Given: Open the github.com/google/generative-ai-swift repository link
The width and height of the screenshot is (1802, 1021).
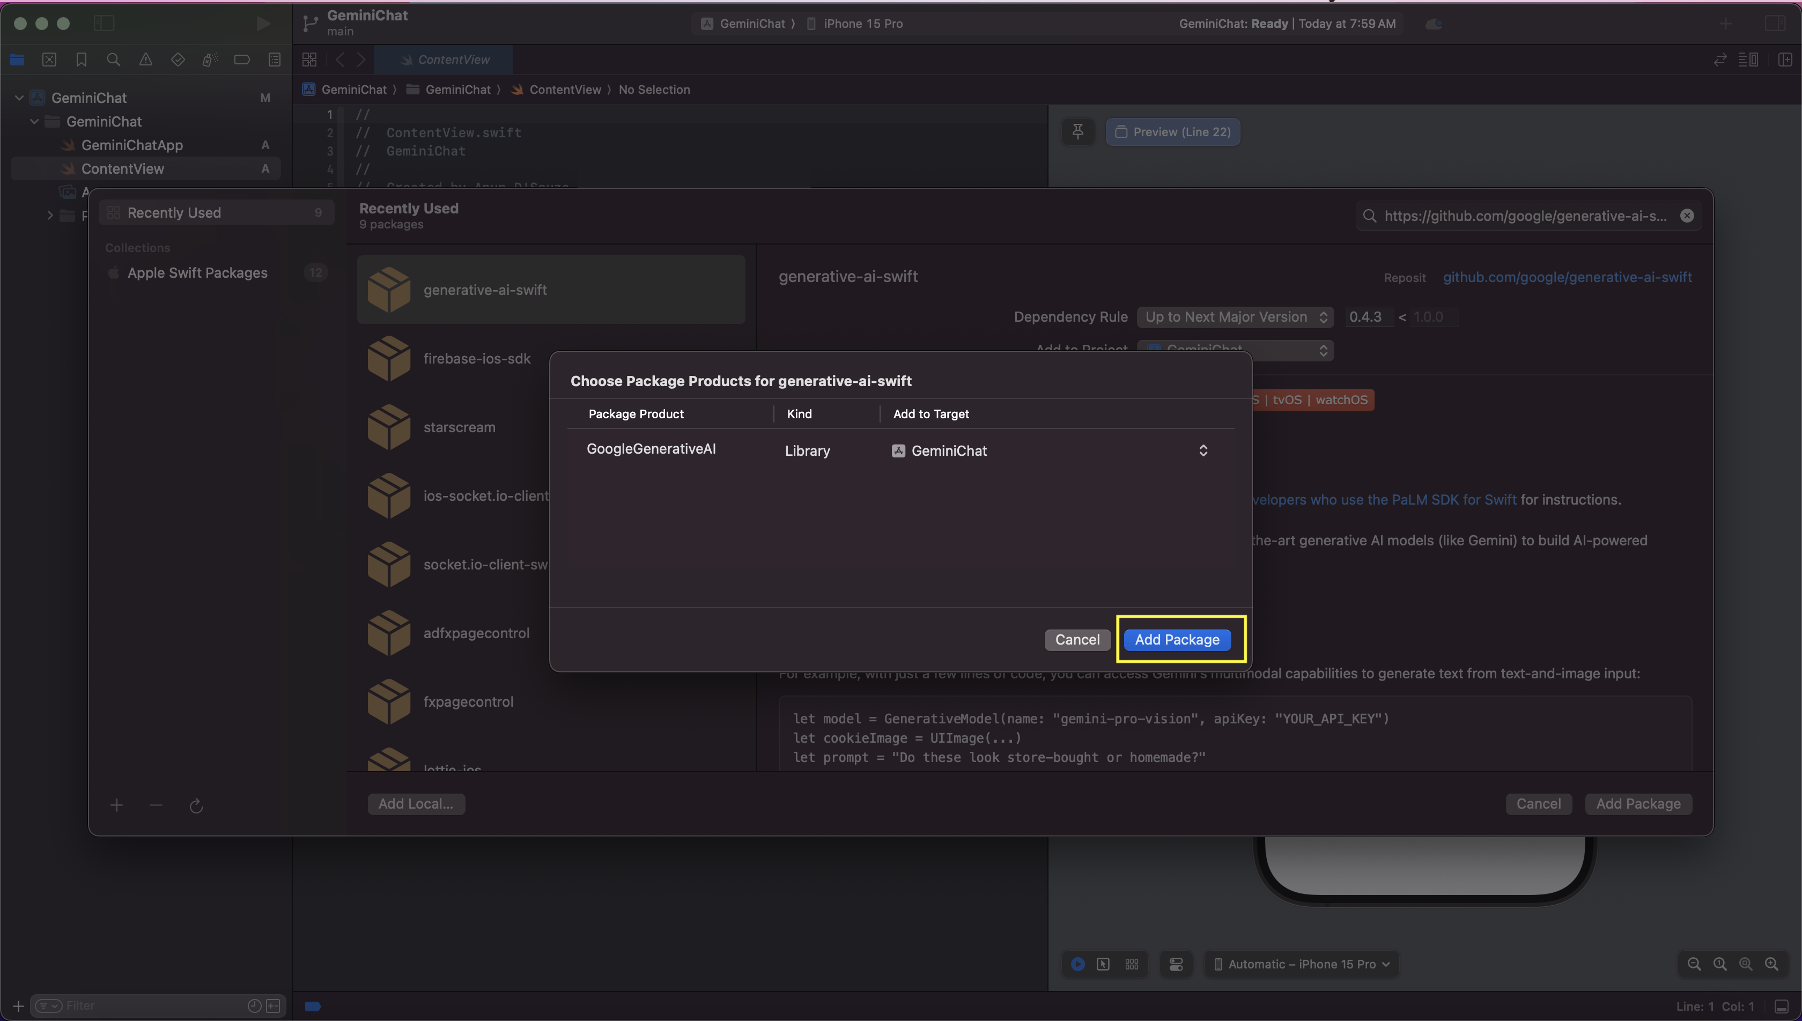Looking at the screenshot, I should [1567, 277].
